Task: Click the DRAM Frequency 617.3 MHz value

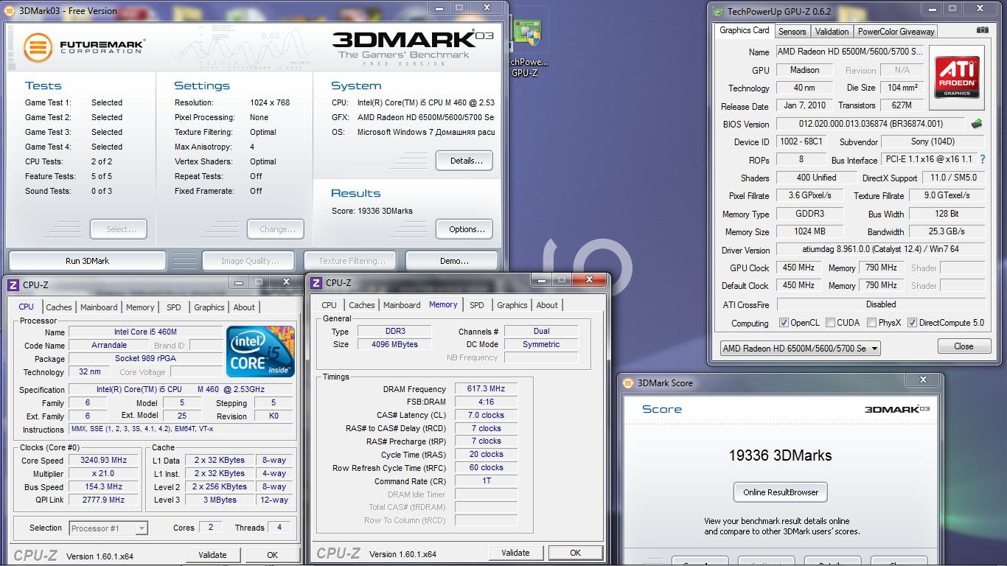Action: coord(486,388)
